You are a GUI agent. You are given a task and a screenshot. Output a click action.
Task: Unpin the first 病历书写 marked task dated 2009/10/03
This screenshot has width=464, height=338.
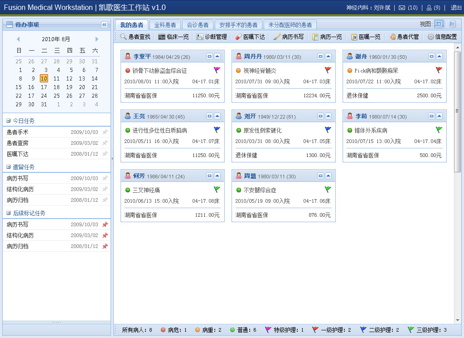[x=105, y=224]
